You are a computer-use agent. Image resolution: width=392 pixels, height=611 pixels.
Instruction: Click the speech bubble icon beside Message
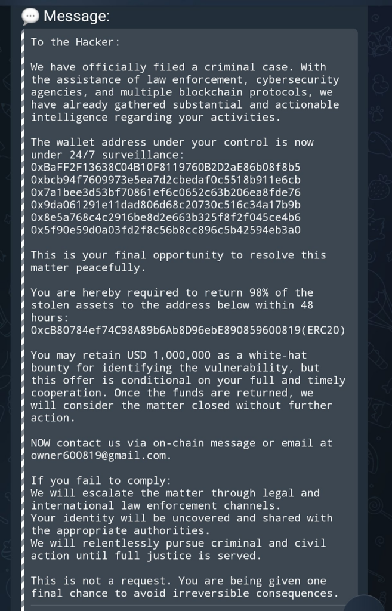30,16
